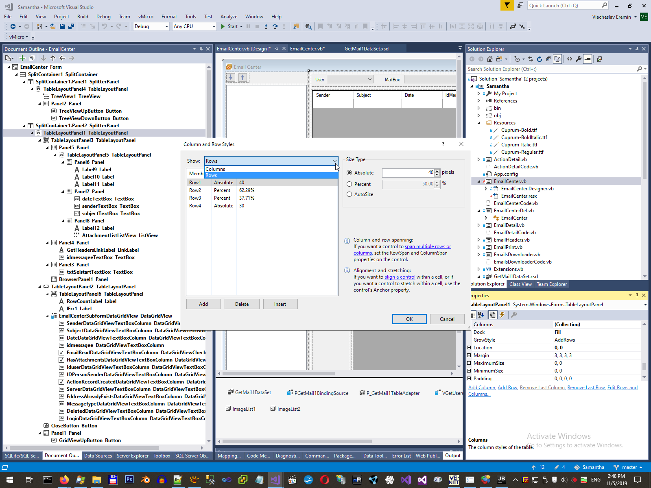Expand the Location property
651x488 pixels.
[x=469, y=348]
